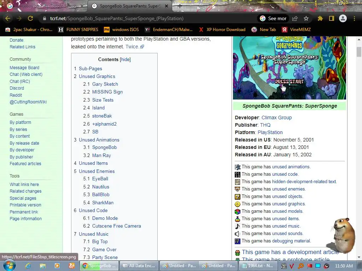The height and width of the screenshot is (271, 362).
Task: Go to Unused Graphics section
Action: click(x=97, y=76)
